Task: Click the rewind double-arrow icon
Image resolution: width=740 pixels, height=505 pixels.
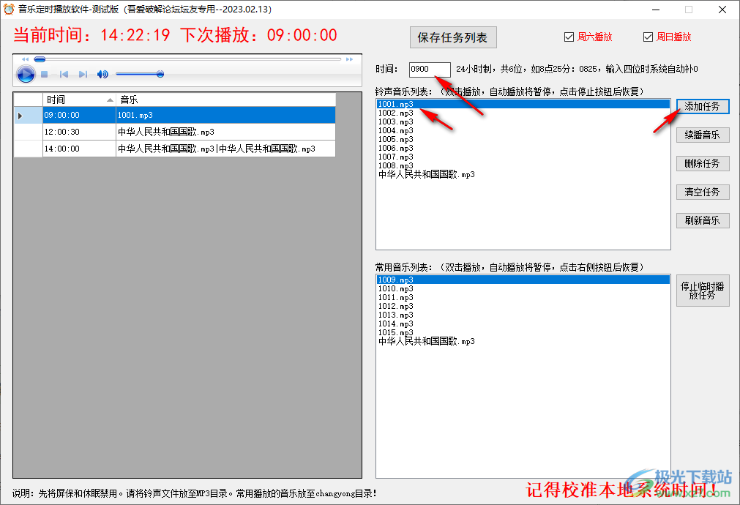Action: (25, 59)
